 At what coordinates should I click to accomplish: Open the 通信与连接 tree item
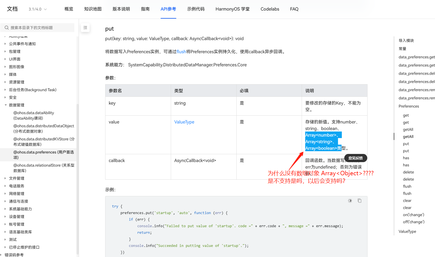[19, 201]
